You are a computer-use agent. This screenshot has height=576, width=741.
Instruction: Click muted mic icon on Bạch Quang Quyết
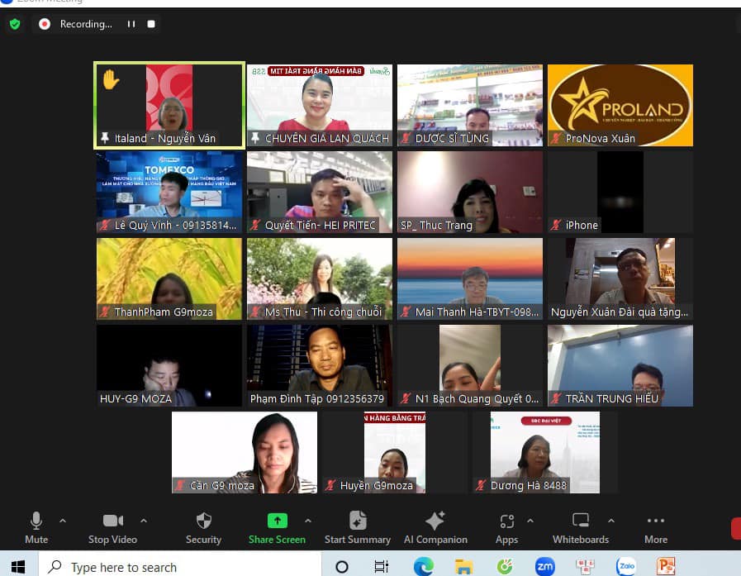click(406, 398)
